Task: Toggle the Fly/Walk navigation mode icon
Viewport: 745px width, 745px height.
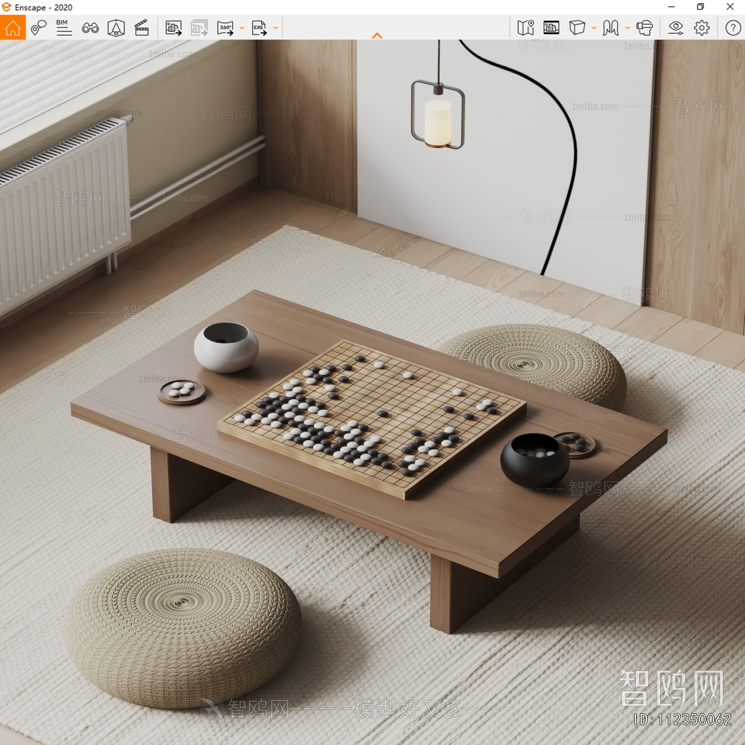Action: pyautogui.click(x=611, y=28)
